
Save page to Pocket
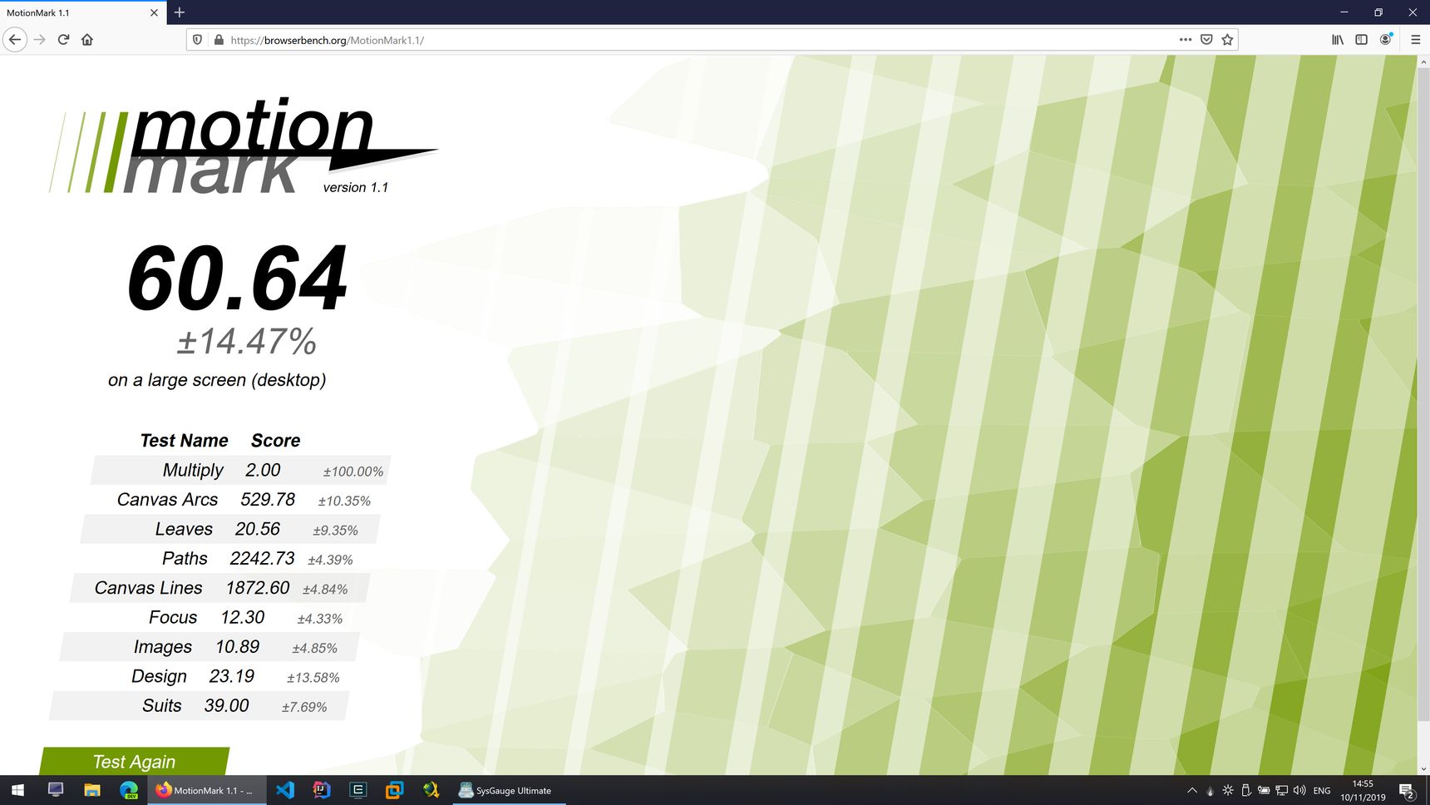coord(1206,39)
